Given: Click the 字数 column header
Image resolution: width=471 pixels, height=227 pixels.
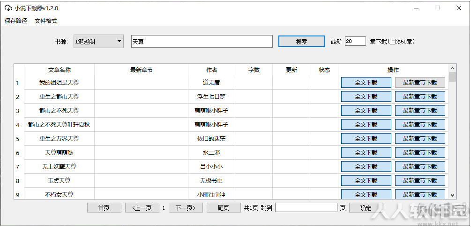Looking at the screenshot, I should 254,70.
